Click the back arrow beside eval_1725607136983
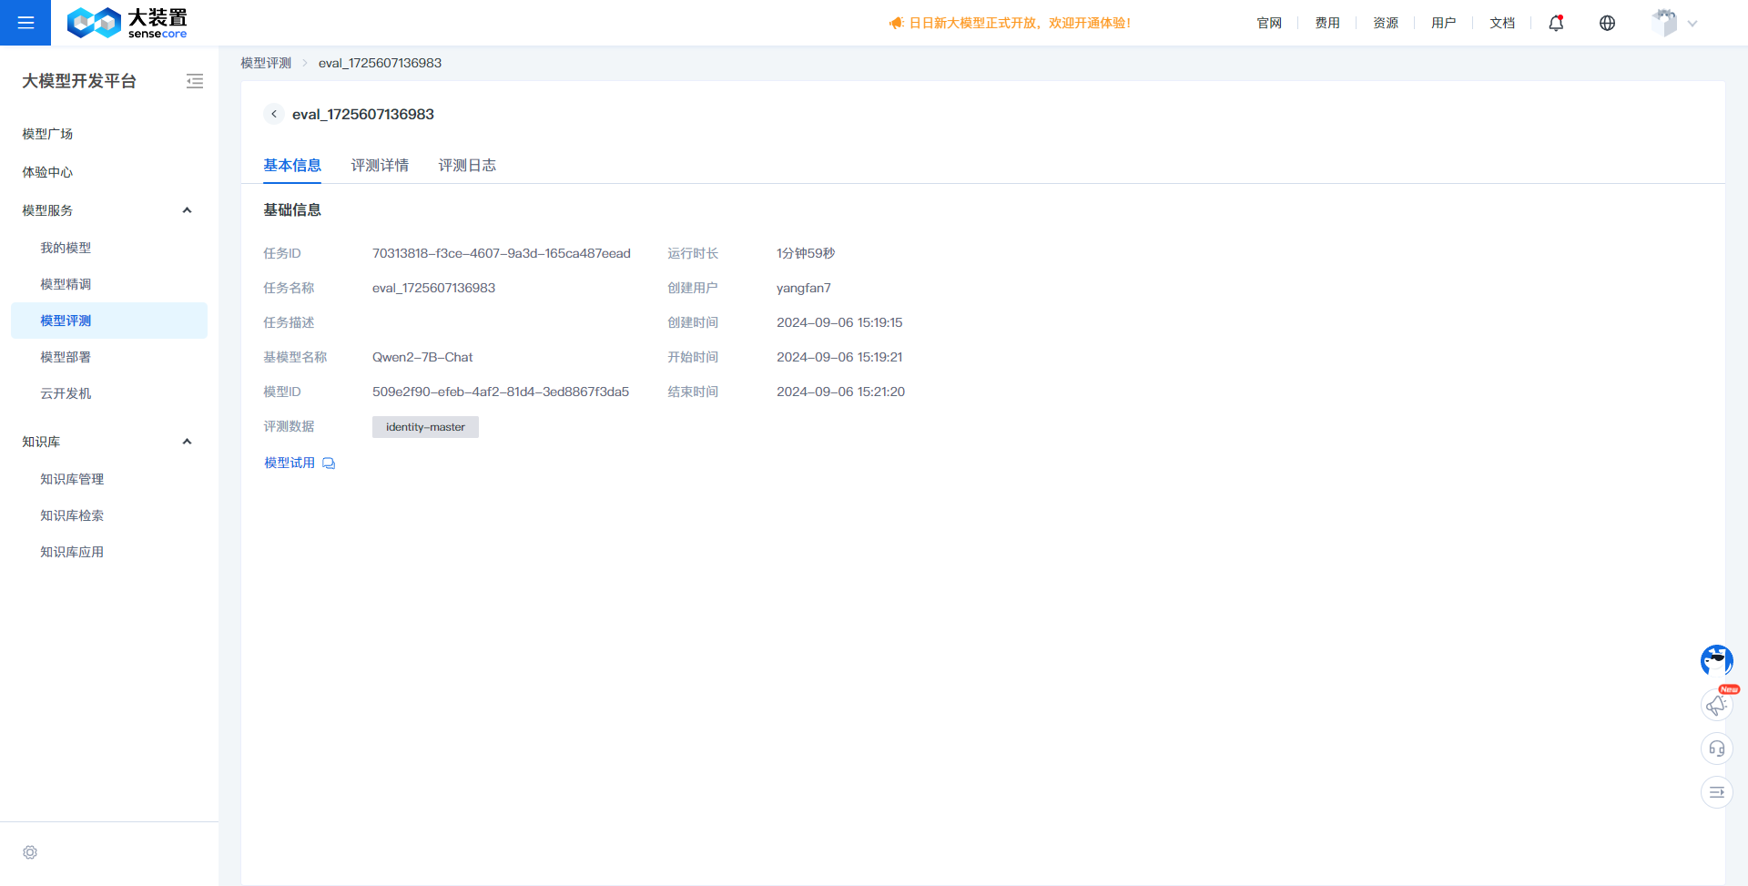 click(274, 114)
